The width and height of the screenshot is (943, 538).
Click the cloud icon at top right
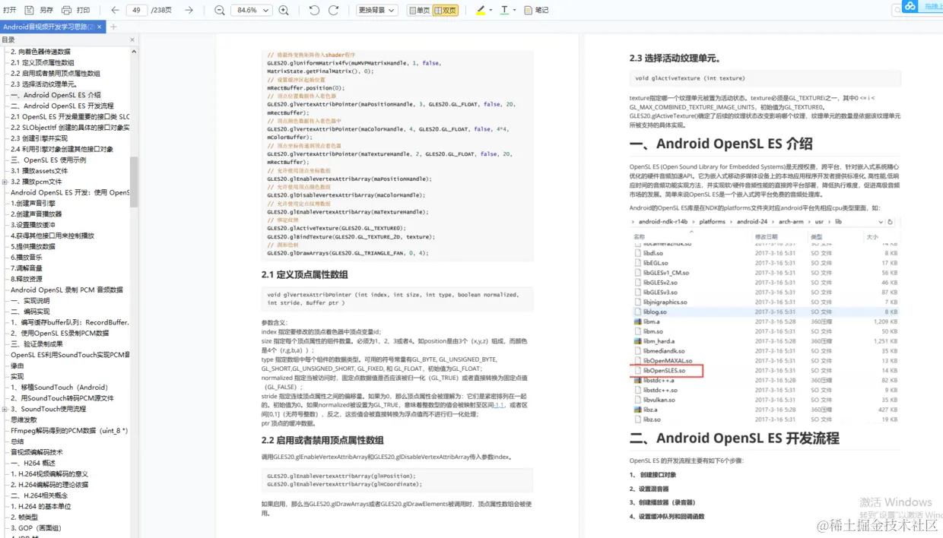pyautogui.click(x=910, y=6)
